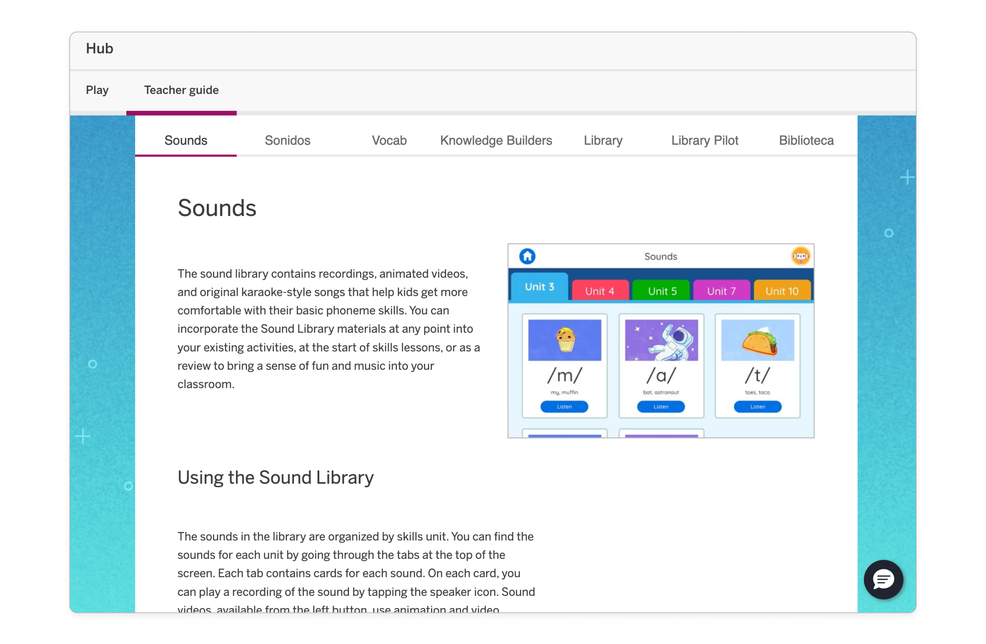Open the Biblioteca tab
This screenshot has width=986, height=644.
[x=806, y=141]
